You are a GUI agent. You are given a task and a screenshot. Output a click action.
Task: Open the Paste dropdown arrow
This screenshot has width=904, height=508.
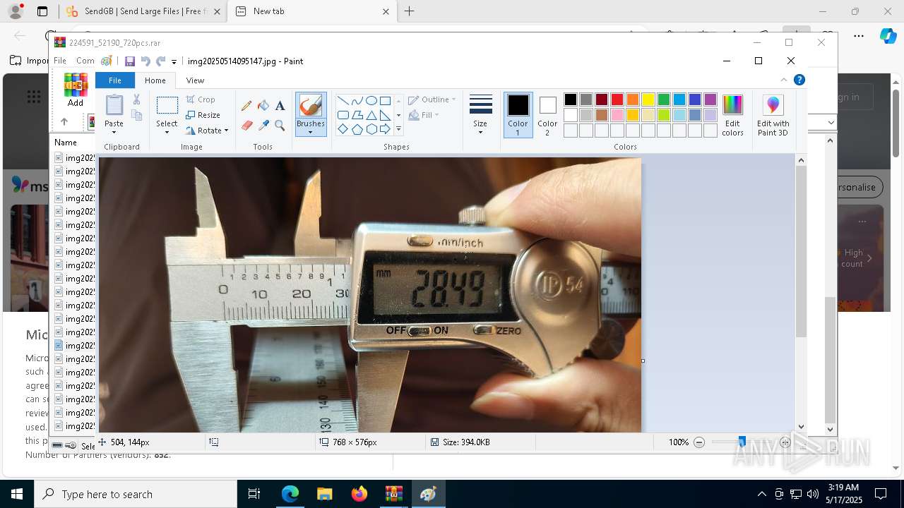[114, 132]
